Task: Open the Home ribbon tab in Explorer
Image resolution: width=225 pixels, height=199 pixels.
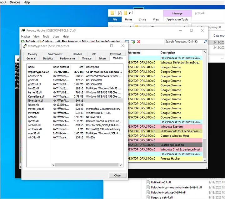Action: pos(128,19)
